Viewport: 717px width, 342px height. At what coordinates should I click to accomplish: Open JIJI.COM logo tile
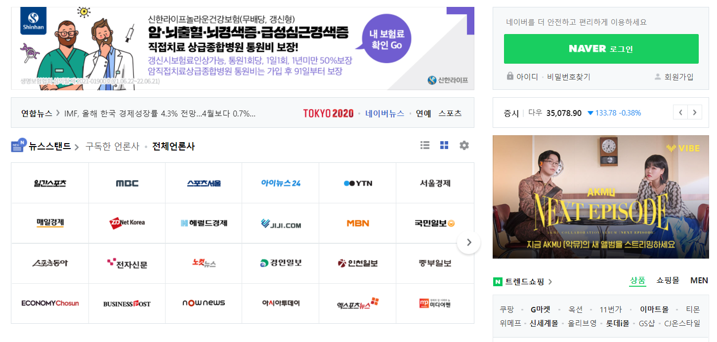(281, 224)
